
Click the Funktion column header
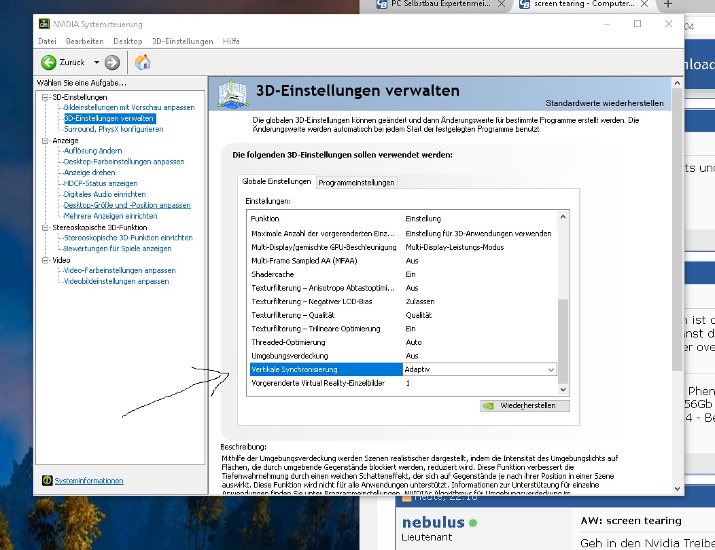click(x=325, y=219)
